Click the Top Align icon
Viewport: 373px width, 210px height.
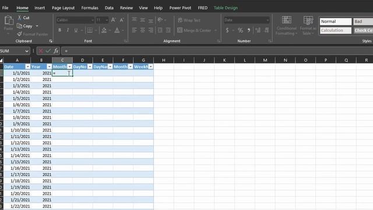(x=134, y=20)
